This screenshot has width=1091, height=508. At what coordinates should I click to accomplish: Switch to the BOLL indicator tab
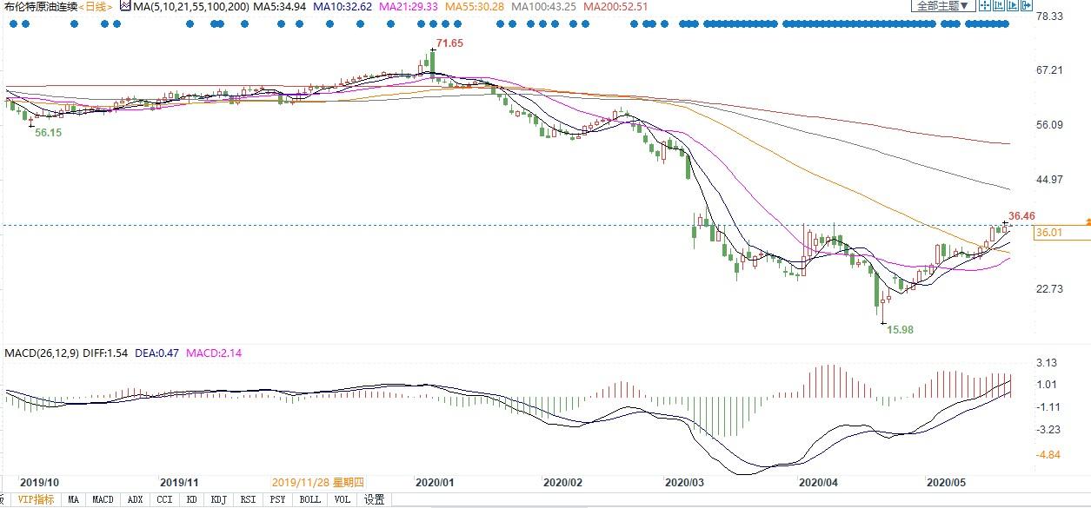(309, 499)
